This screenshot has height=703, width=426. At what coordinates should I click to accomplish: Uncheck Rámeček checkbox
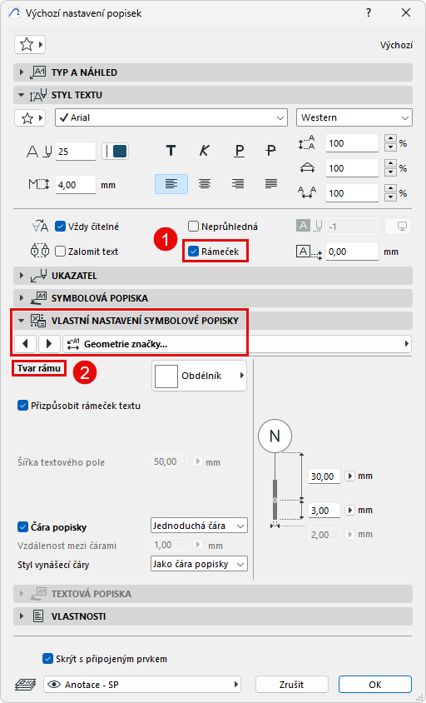pyautogui.click(x=194, y=252)
